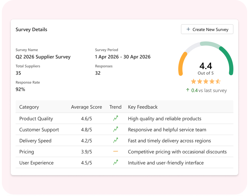
Task: Click the Product Quality upward trend icon
Action: pos(115,118)
